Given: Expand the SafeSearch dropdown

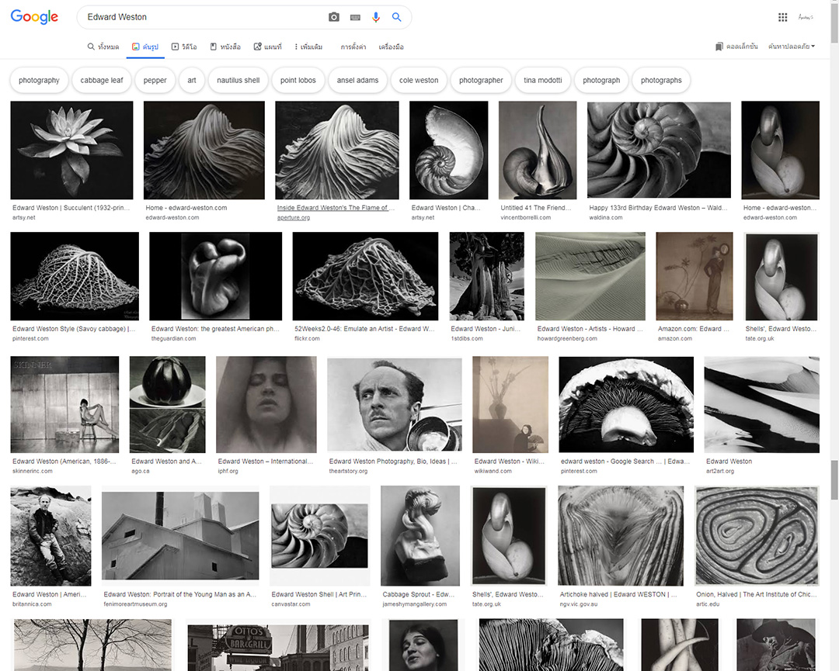Looking at the screenshot, I should click(x=791, y=47).
